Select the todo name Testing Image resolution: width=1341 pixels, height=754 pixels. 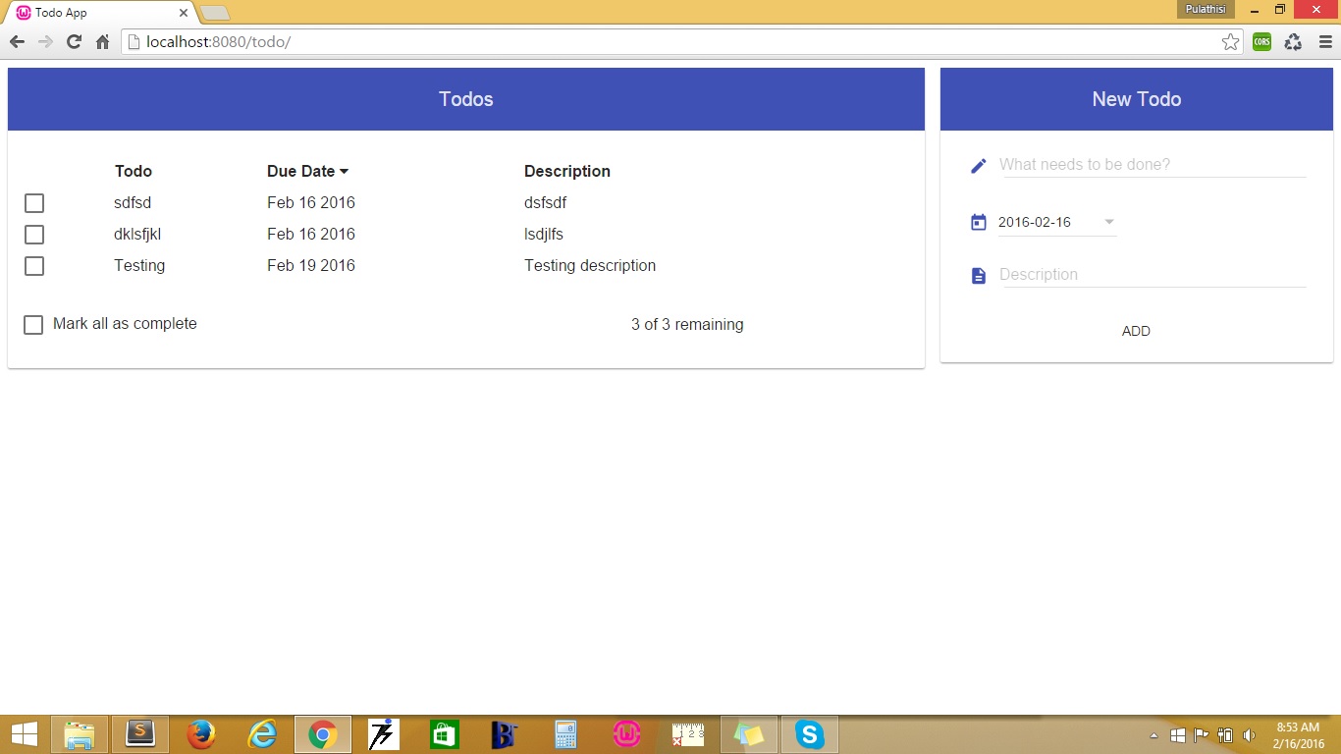coord(139,266)
